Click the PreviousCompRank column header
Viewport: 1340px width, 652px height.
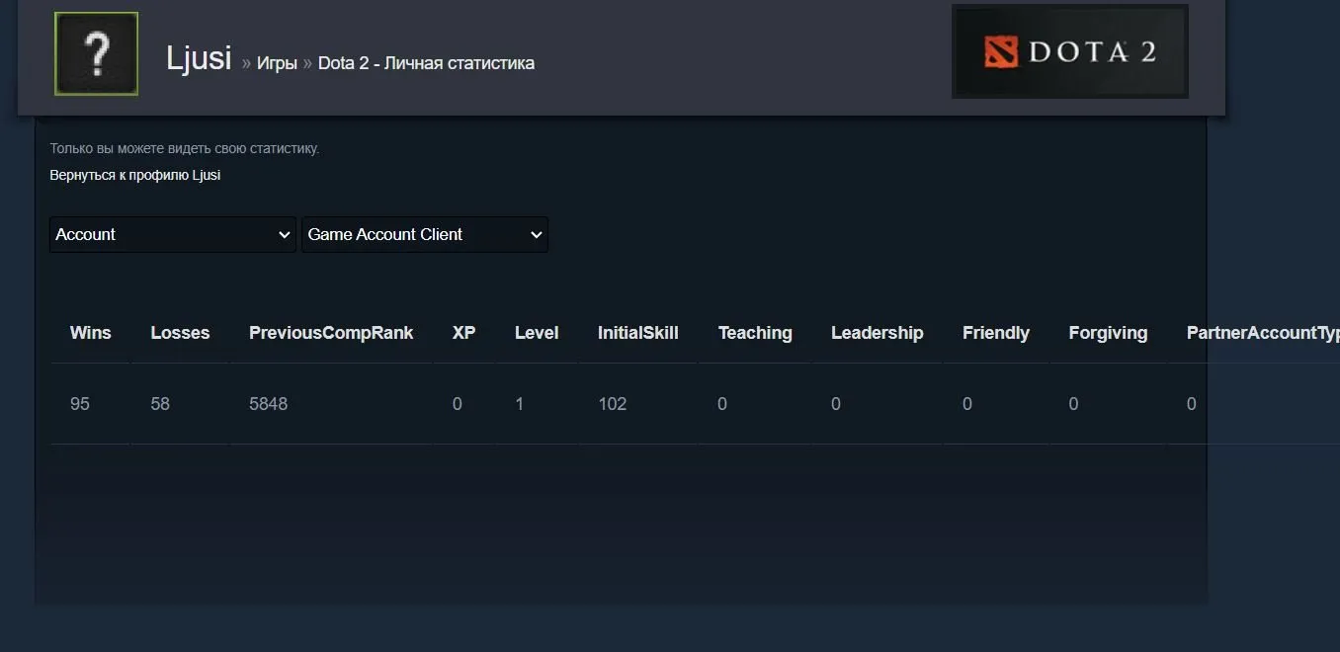[331, 333]
